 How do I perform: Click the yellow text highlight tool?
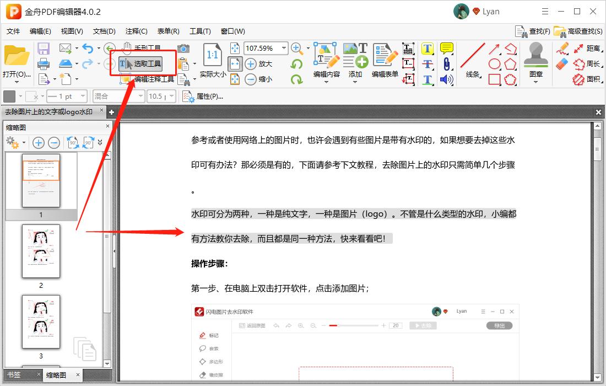pos(428,49)
